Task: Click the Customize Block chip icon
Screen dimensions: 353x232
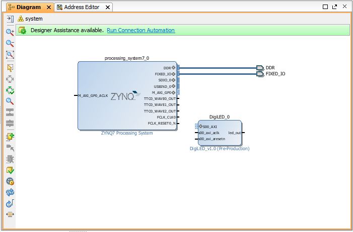Action: (10, 159)
